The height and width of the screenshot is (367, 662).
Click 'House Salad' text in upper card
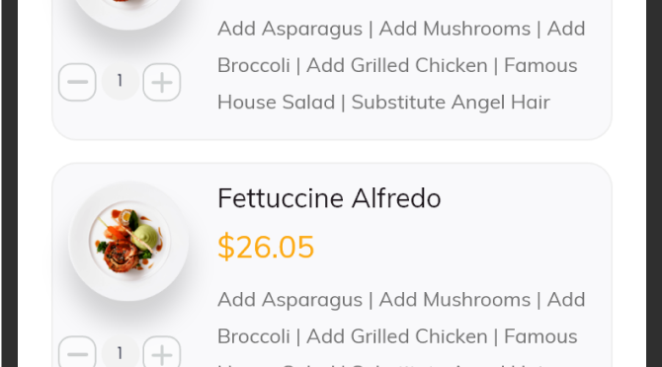tap(276, 103)
